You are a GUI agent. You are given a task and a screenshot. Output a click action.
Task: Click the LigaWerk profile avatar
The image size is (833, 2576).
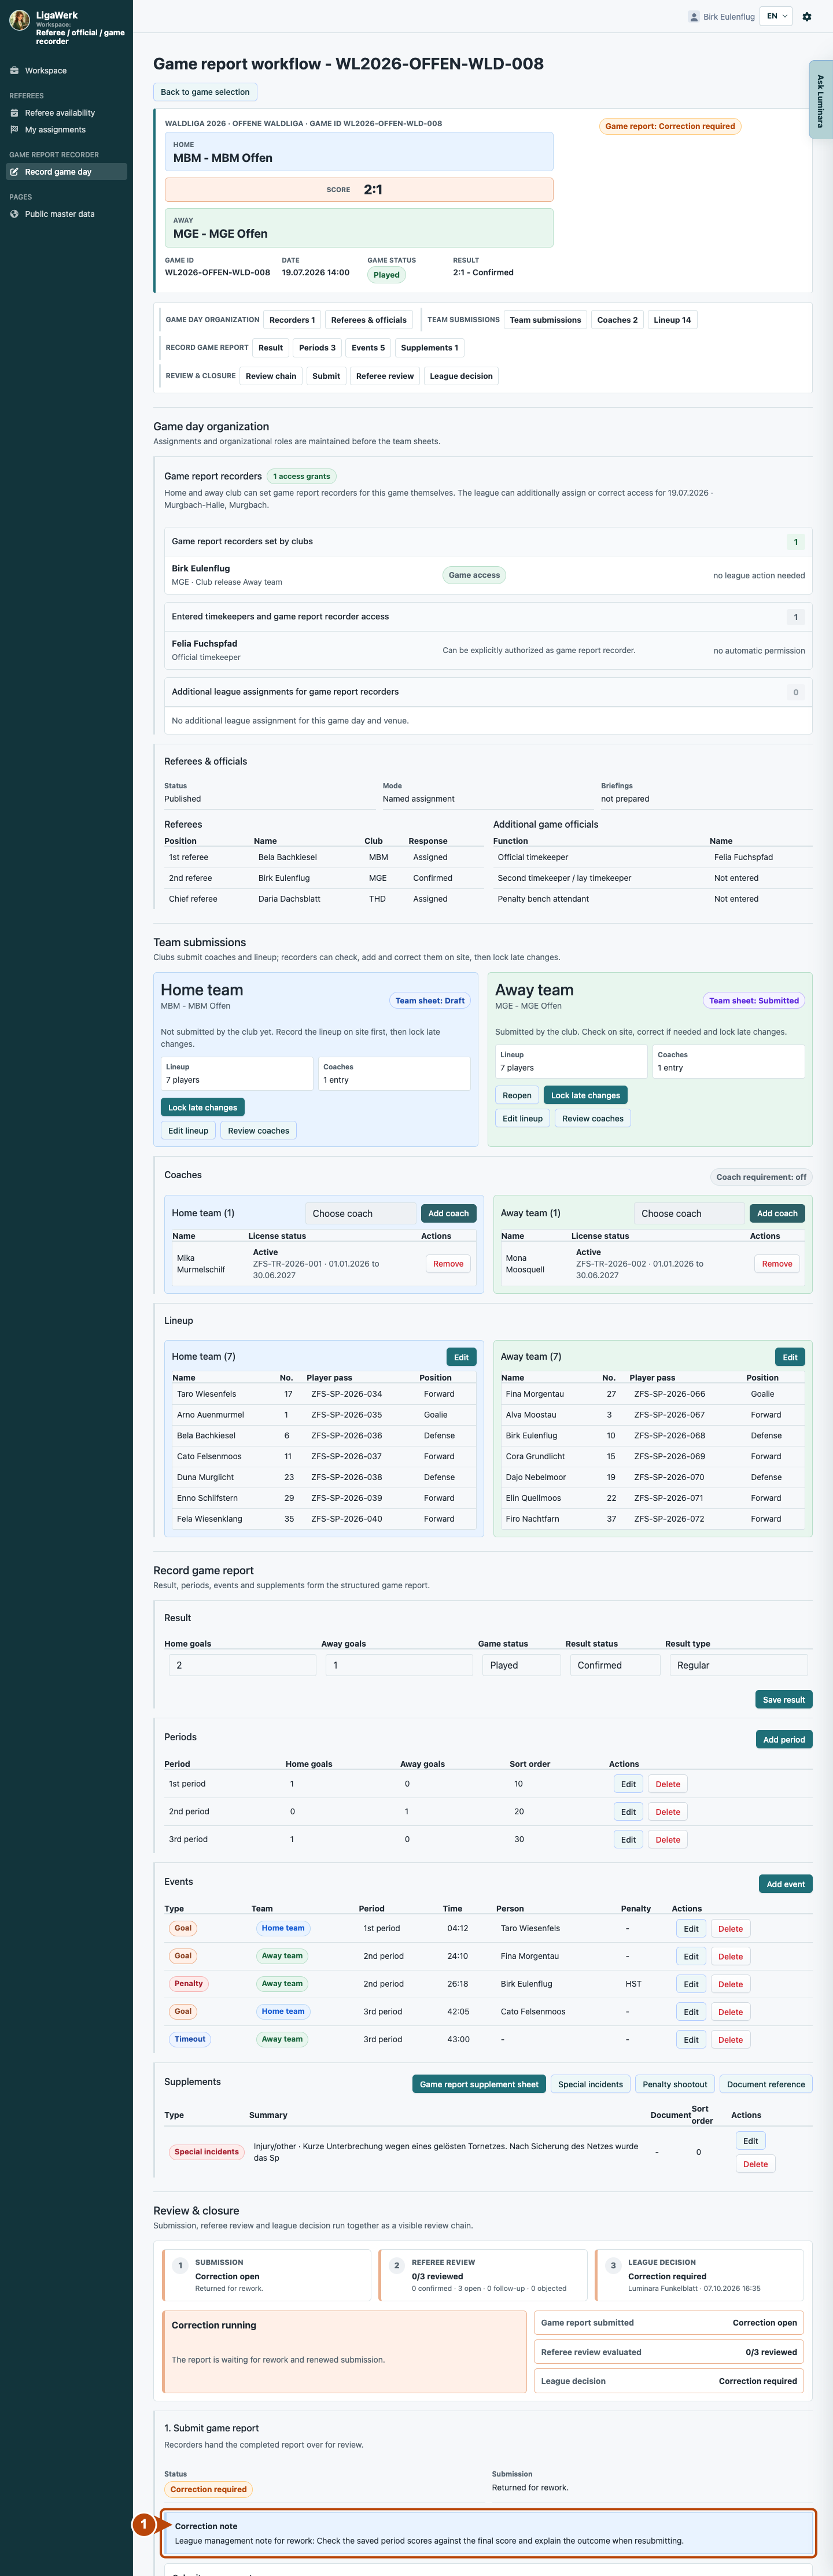19,20
